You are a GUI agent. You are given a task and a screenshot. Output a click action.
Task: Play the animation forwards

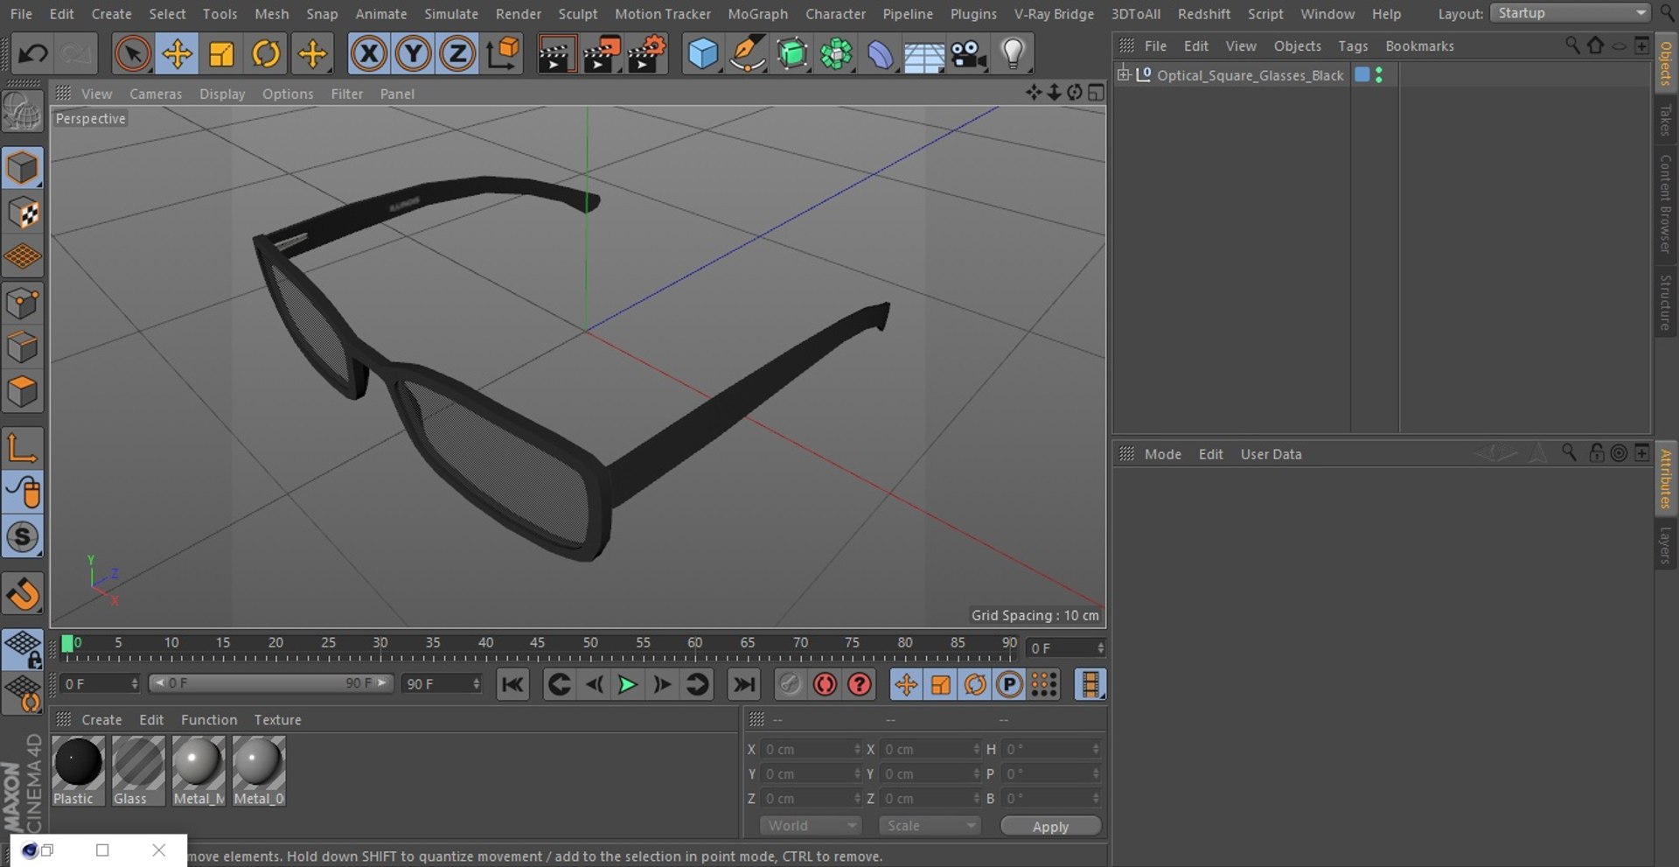(627, 684)
